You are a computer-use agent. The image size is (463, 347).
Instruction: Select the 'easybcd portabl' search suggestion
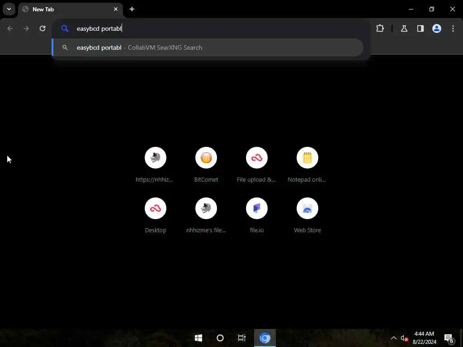pyautogui.click(x=208, y=47)
